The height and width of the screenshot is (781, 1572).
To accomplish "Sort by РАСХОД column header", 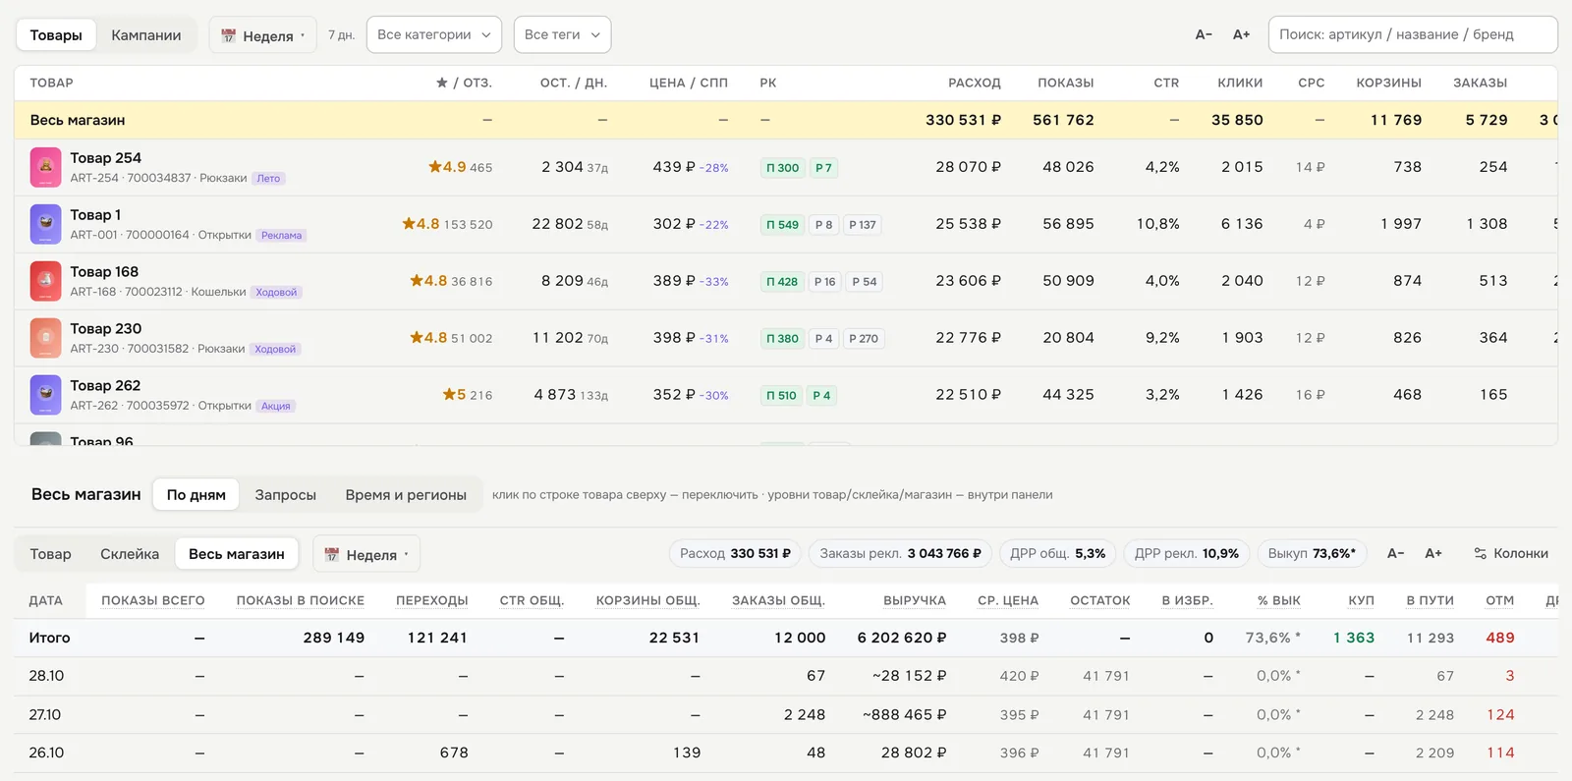I will 975,83.
